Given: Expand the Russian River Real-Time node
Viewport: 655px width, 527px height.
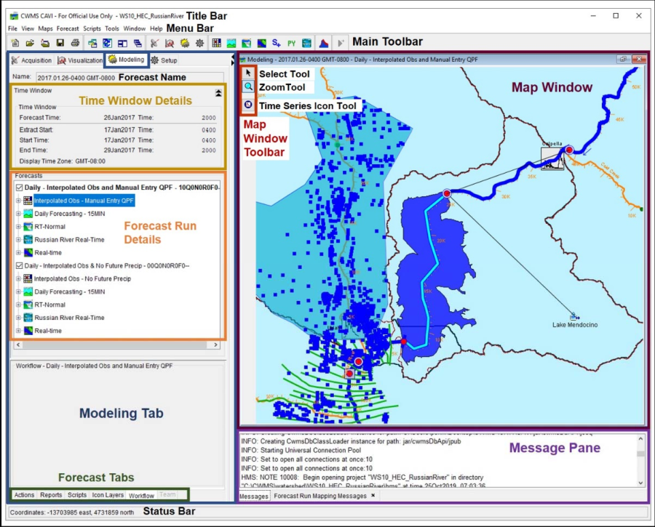Looking at the screenshot, I should [x=17, y=240].
